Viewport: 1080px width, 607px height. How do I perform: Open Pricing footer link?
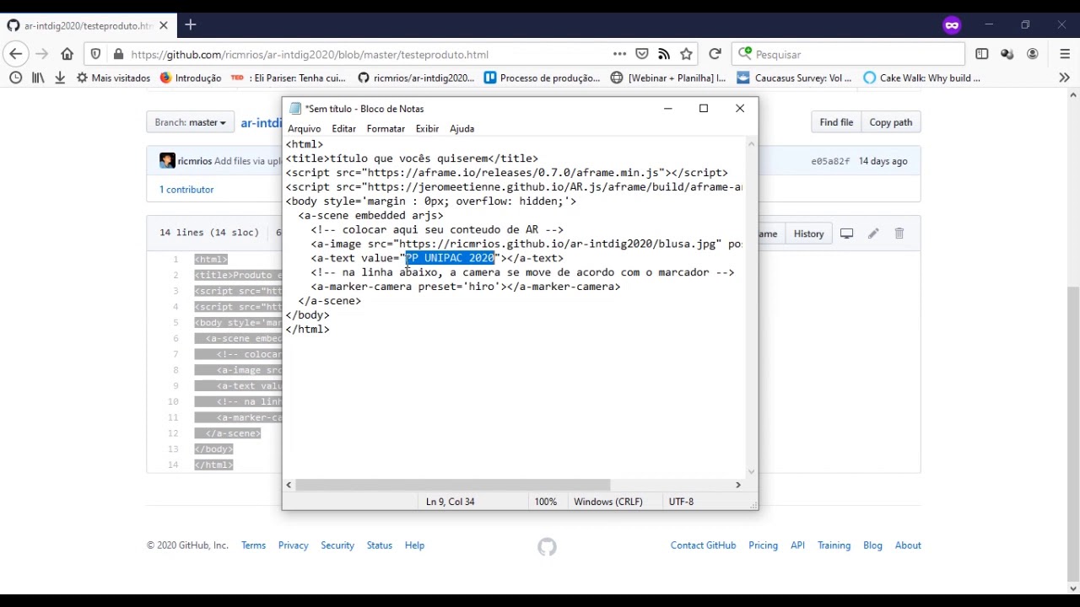coord(763,545)
